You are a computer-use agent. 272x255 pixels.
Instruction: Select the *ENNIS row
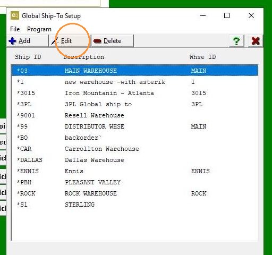[x=135, y=171]
